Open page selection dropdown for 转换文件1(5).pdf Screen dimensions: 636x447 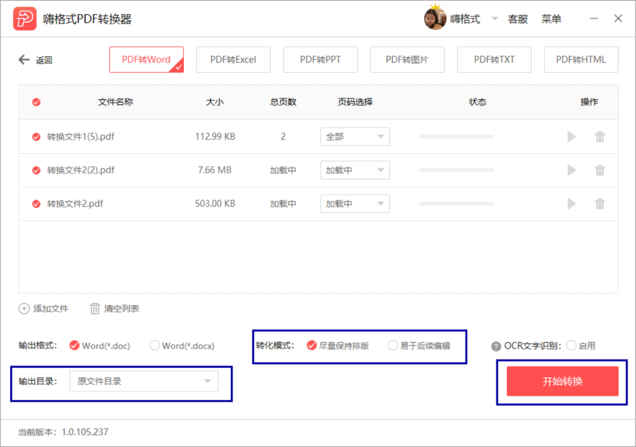pos(355,137)
